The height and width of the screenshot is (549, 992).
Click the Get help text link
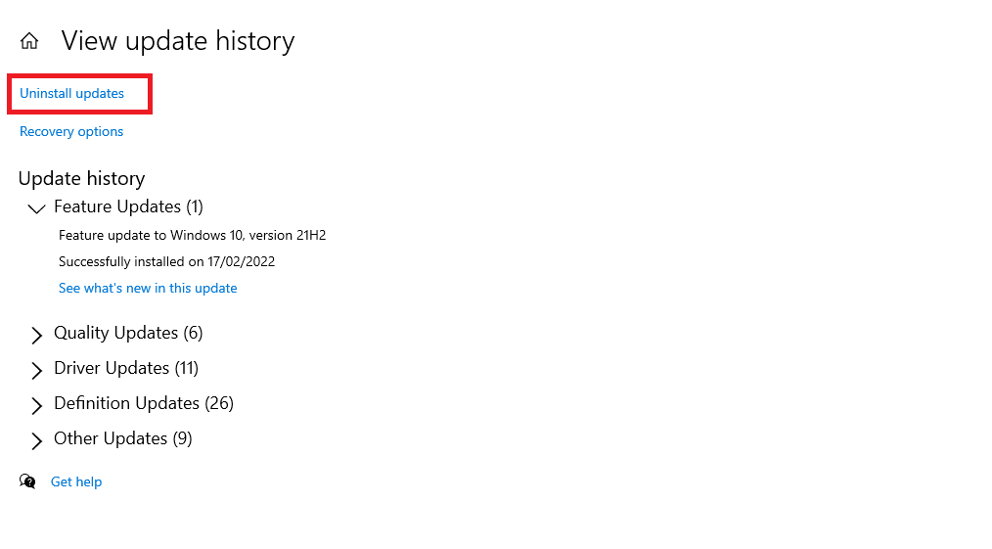point(76,481)
